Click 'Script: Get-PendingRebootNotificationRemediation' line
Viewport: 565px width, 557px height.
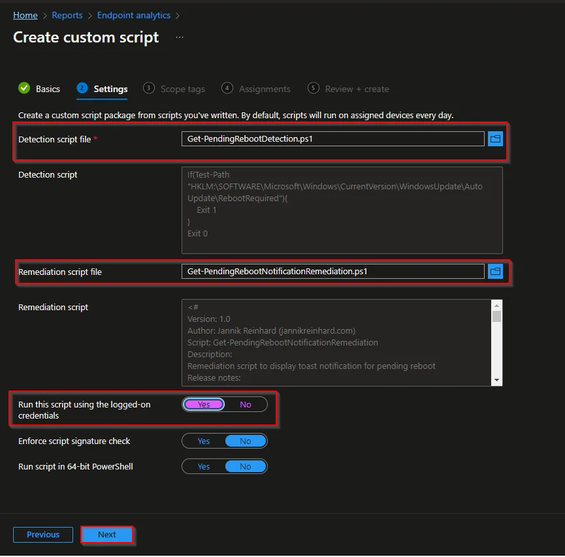pos(282,343)
